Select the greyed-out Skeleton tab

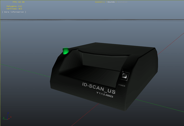click(122, 2)
